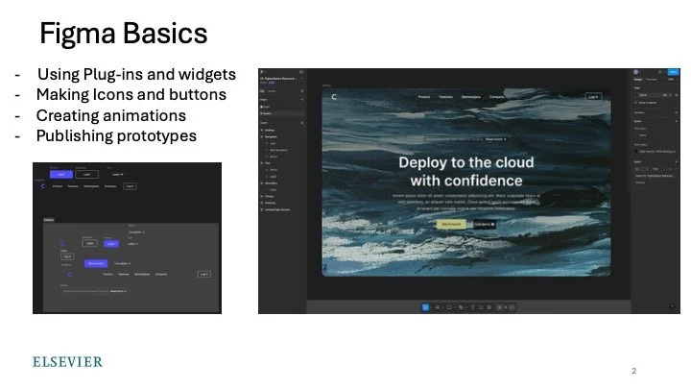Switch to the File tab in left panel
The height and width of the screenshot is (389, 691).
[x=262, y=91]
